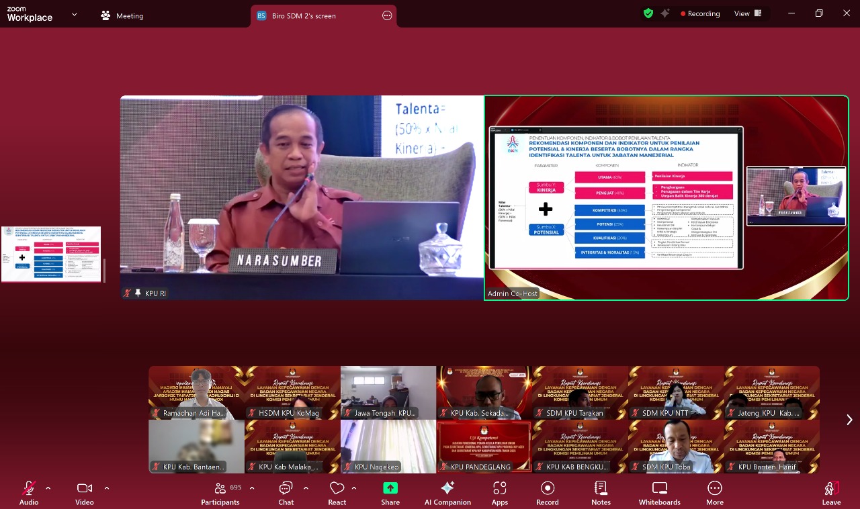Expand the audio options chevron
Image resolution: width=860 pixels, height=509 pixels.
(48, 488)
